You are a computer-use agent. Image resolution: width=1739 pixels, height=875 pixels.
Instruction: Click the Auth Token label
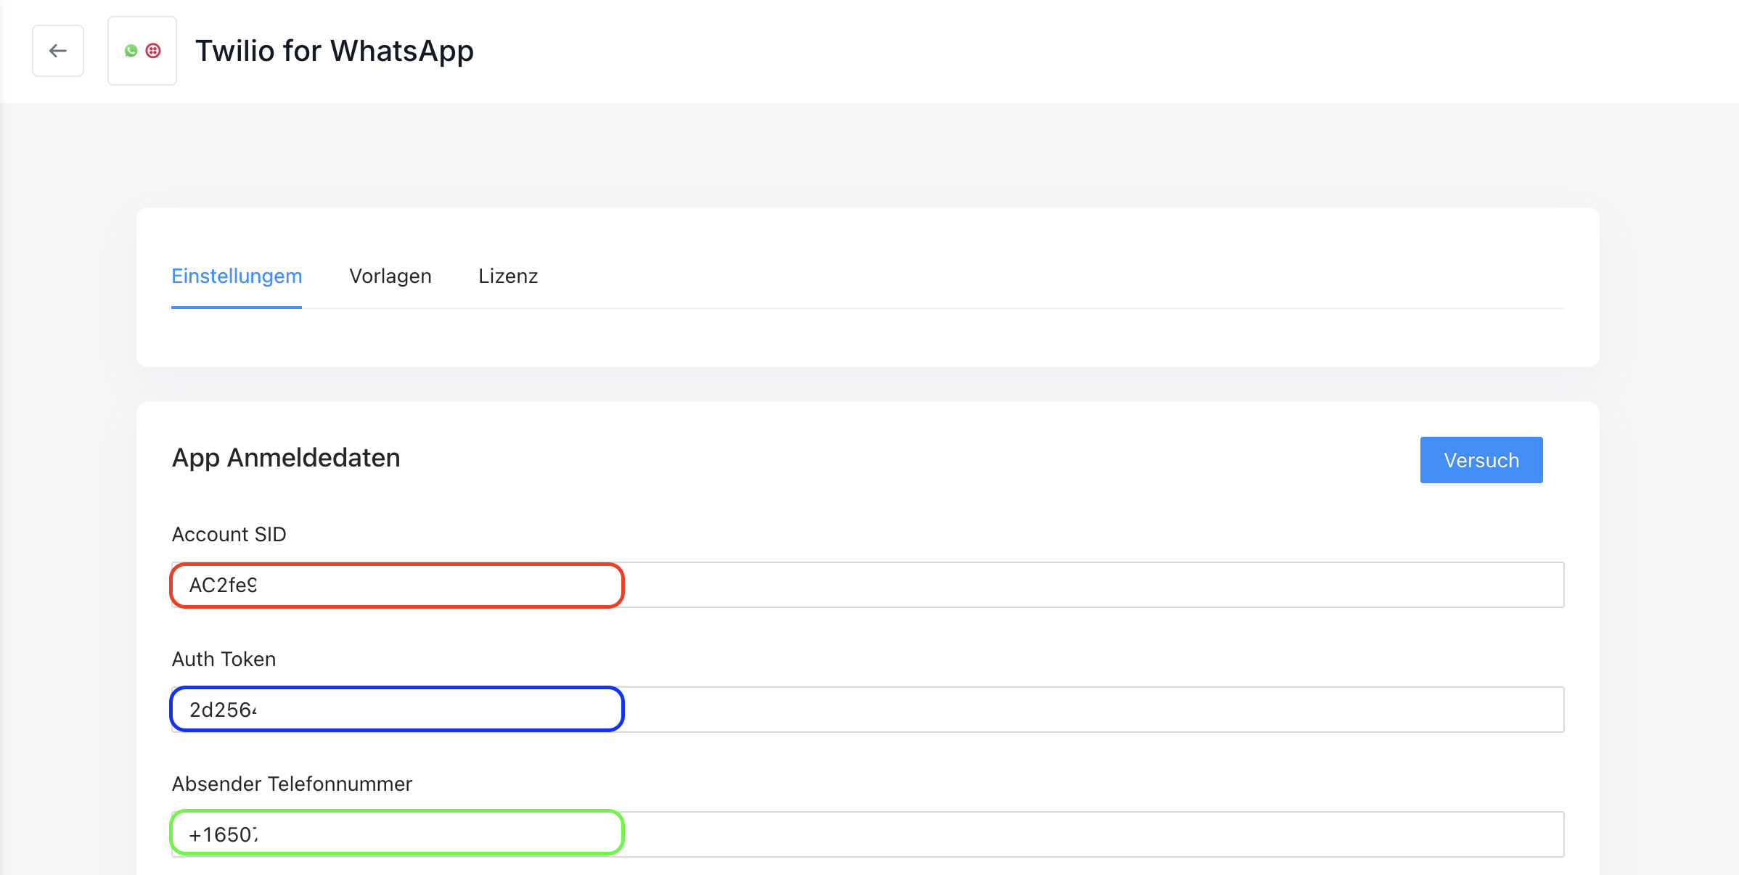coord(224,660)
